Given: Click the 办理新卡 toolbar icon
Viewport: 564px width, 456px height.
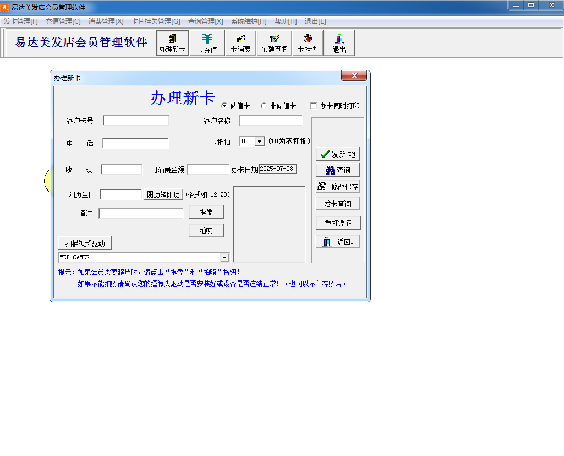Looking at the screenshot, I should [172, 43].
